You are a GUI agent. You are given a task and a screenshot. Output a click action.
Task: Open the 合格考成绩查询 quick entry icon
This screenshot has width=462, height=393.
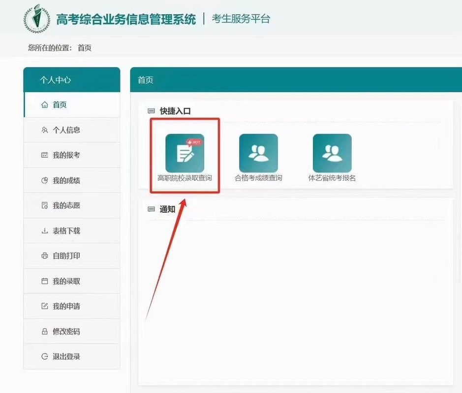click(258, 153)
